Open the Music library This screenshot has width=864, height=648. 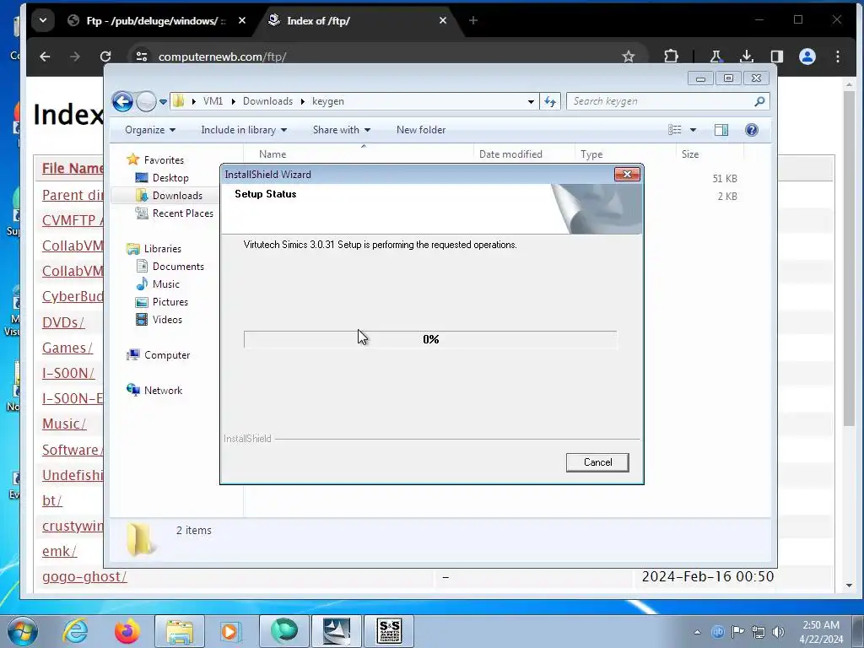pyautogui.click(x=166, y=284)
